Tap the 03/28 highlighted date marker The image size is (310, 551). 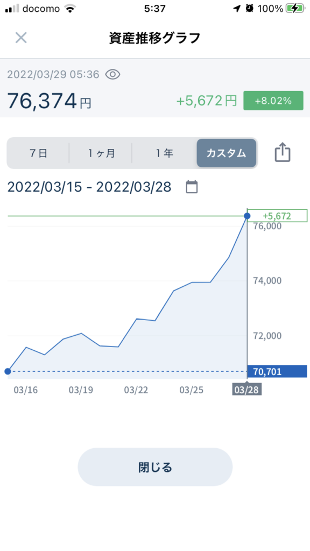246,390
